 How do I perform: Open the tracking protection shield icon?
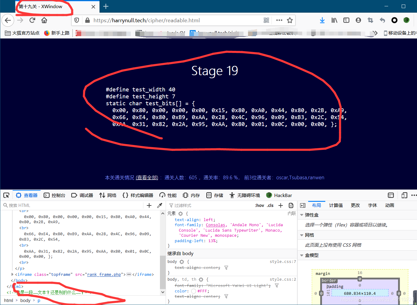pos(77,20)
